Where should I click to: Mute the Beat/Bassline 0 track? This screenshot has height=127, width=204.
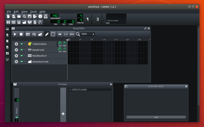pos(22,56)
